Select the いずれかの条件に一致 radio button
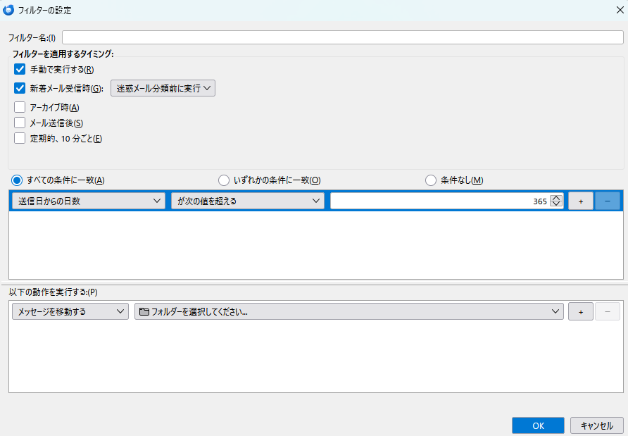The height and width of the screenshot is (436, 628). point(223,180)
